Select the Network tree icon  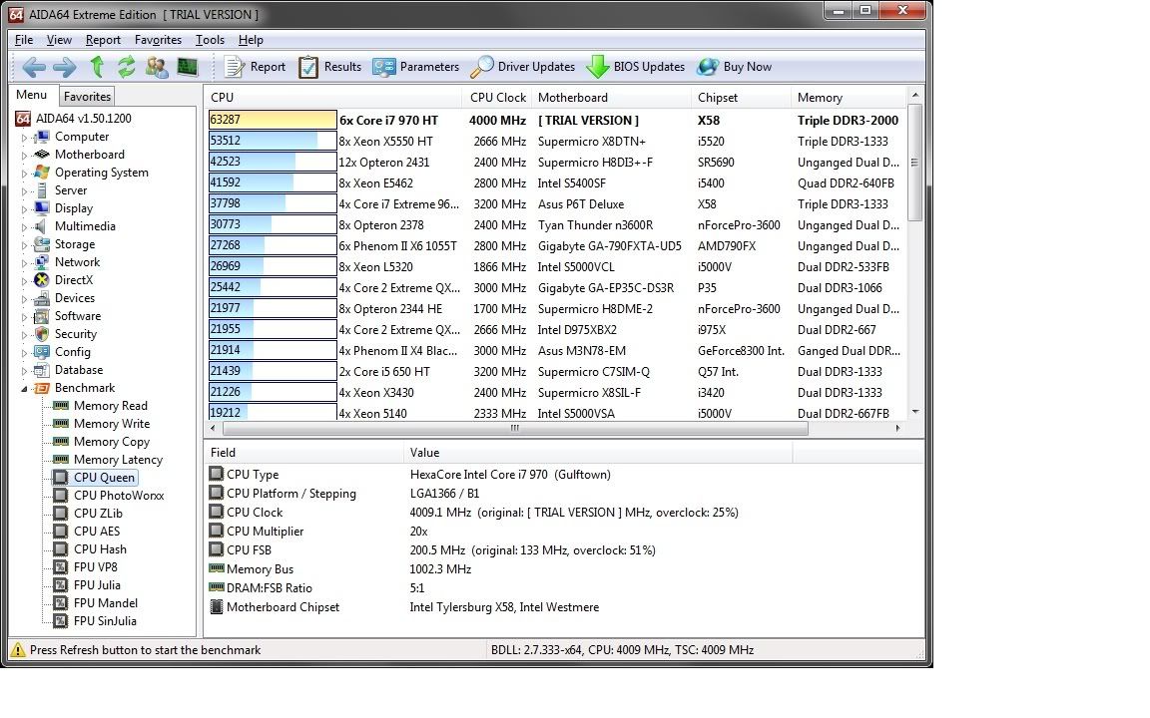[x=42, y=262]
